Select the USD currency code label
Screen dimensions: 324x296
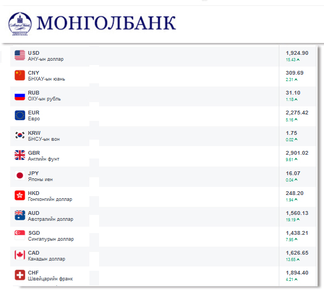33,53
